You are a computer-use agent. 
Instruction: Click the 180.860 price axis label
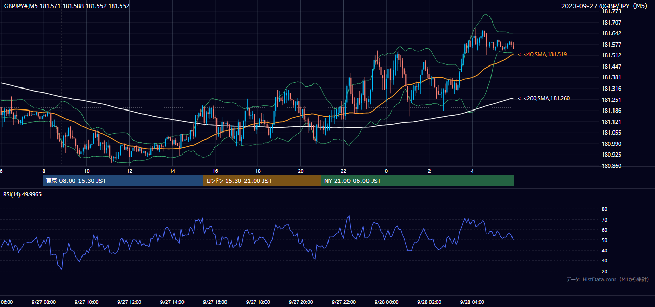[611, 166]
